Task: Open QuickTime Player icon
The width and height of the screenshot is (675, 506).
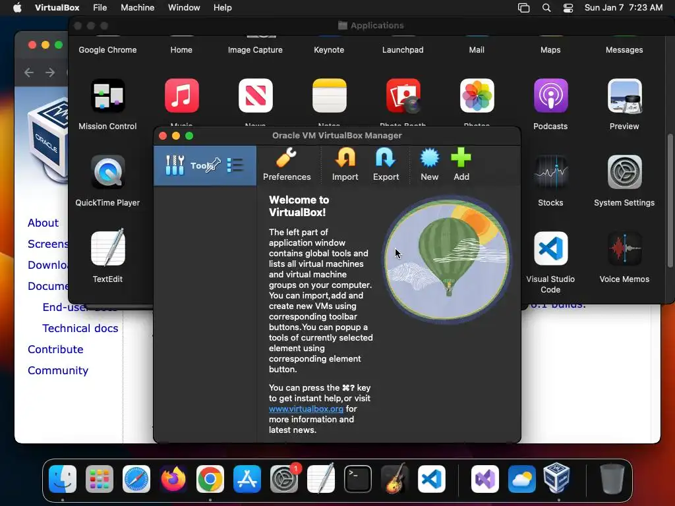Action: point(107,172)
